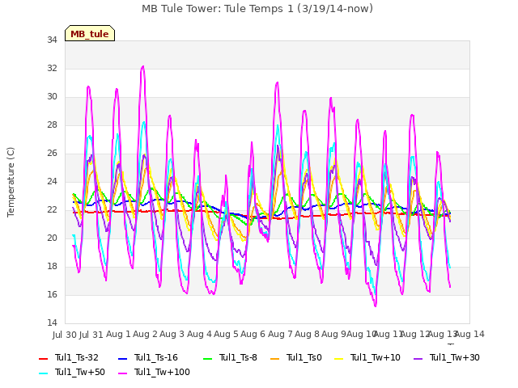
Task: Click the magenta minimum near 15 on Aug 10
Action: point(376,306)
